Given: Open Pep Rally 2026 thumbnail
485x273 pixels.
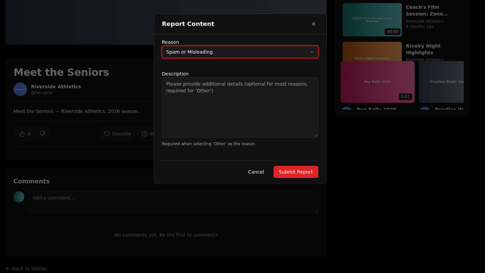Looking at the screenshot, I should 378,82.
